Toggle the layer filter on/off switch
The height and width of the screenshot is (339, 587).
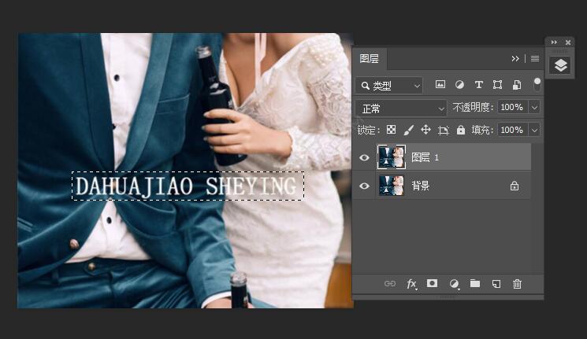pos(537,83)
